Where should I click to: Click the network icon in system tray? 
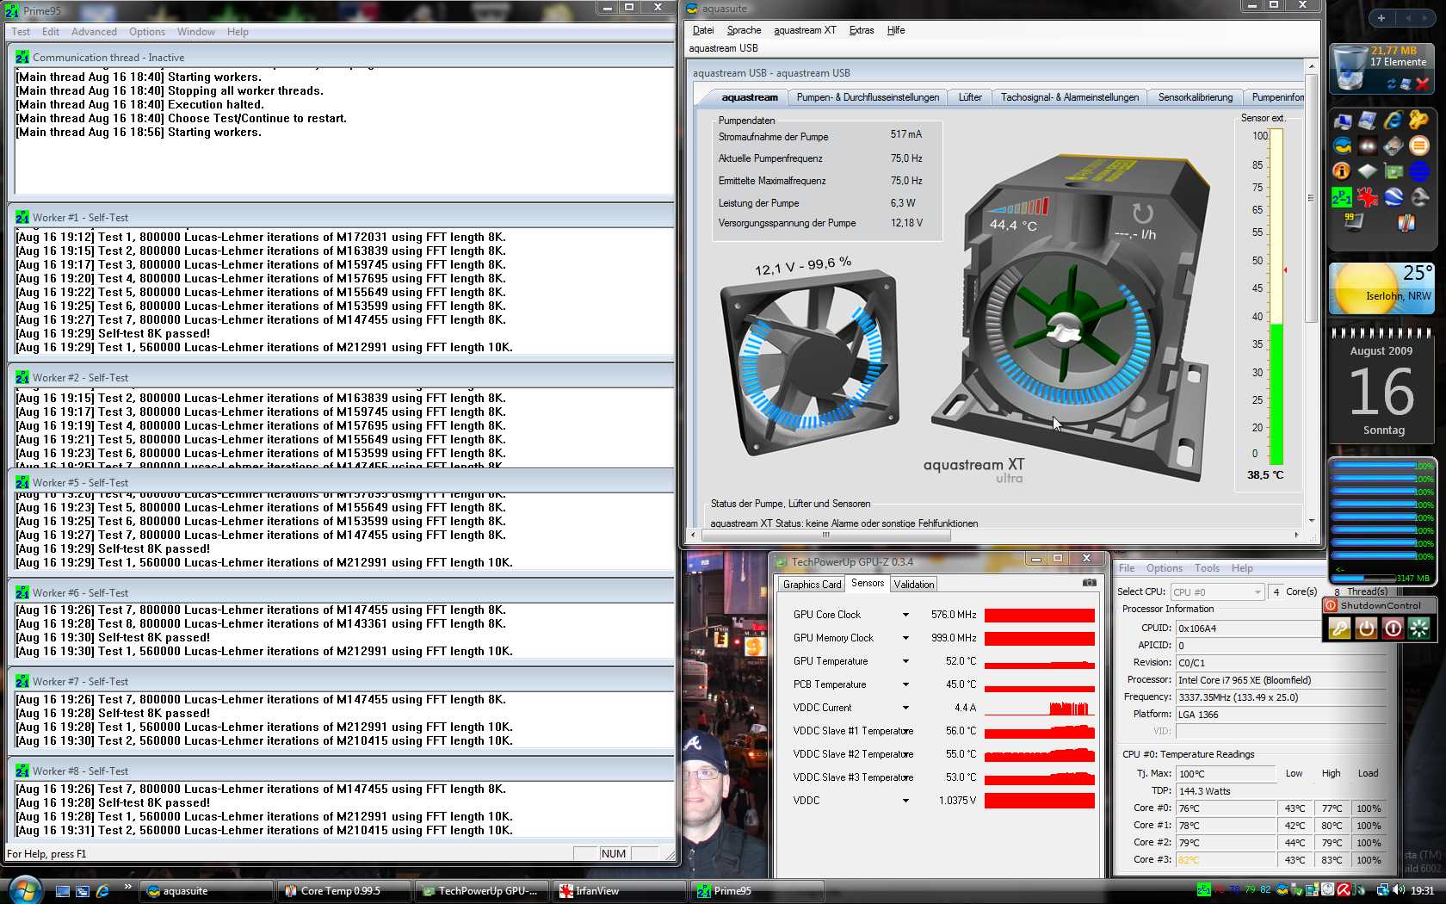click(x=1383, y=890)
